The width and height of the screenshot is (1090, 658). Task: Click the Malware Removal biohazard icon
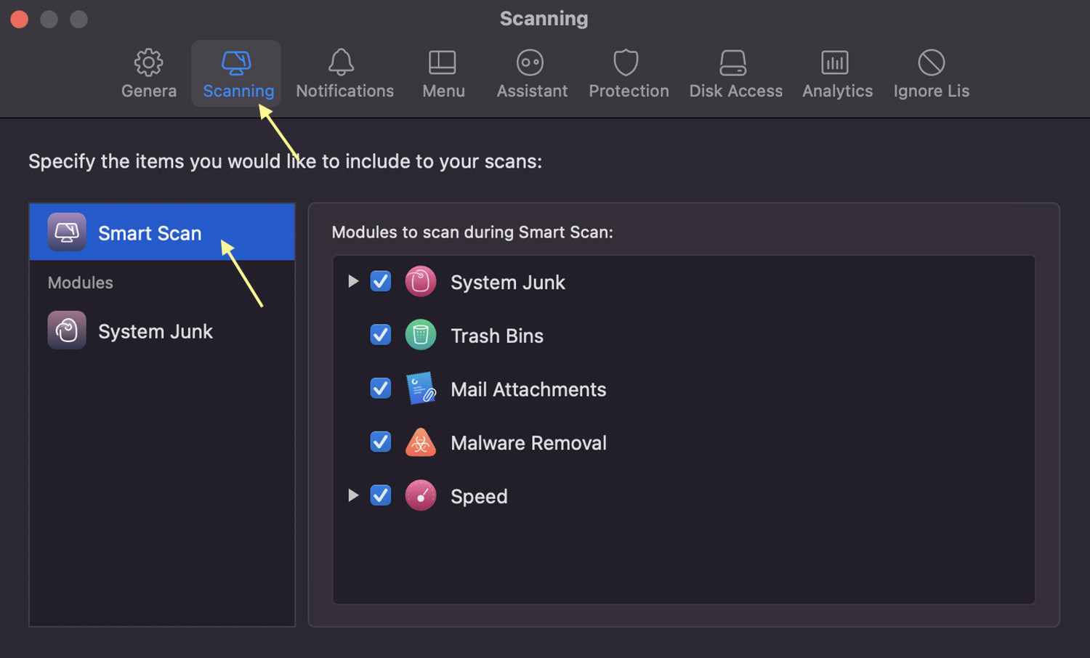point(420,442)
